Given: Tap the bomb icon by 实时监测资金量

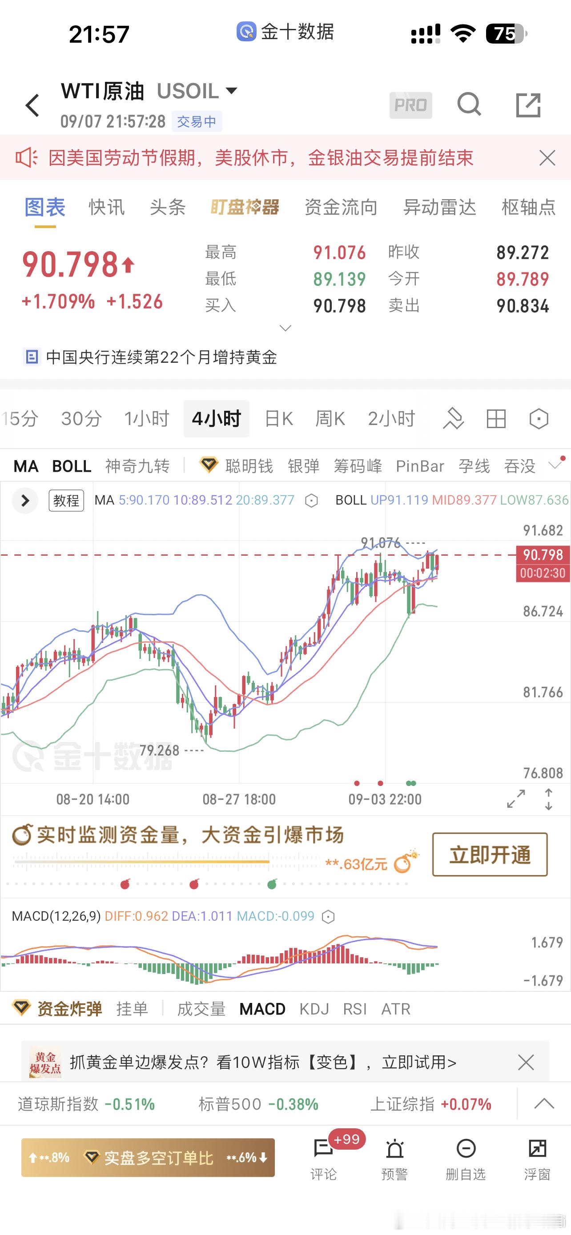Looking at the screenshot, I should pos(22,835).
